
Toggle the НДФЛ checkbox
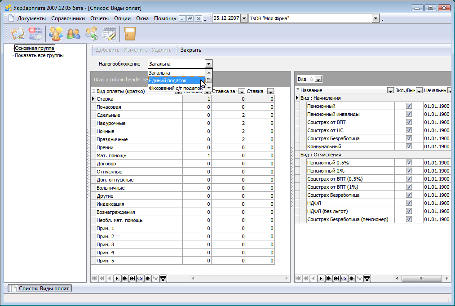point(409,203)
